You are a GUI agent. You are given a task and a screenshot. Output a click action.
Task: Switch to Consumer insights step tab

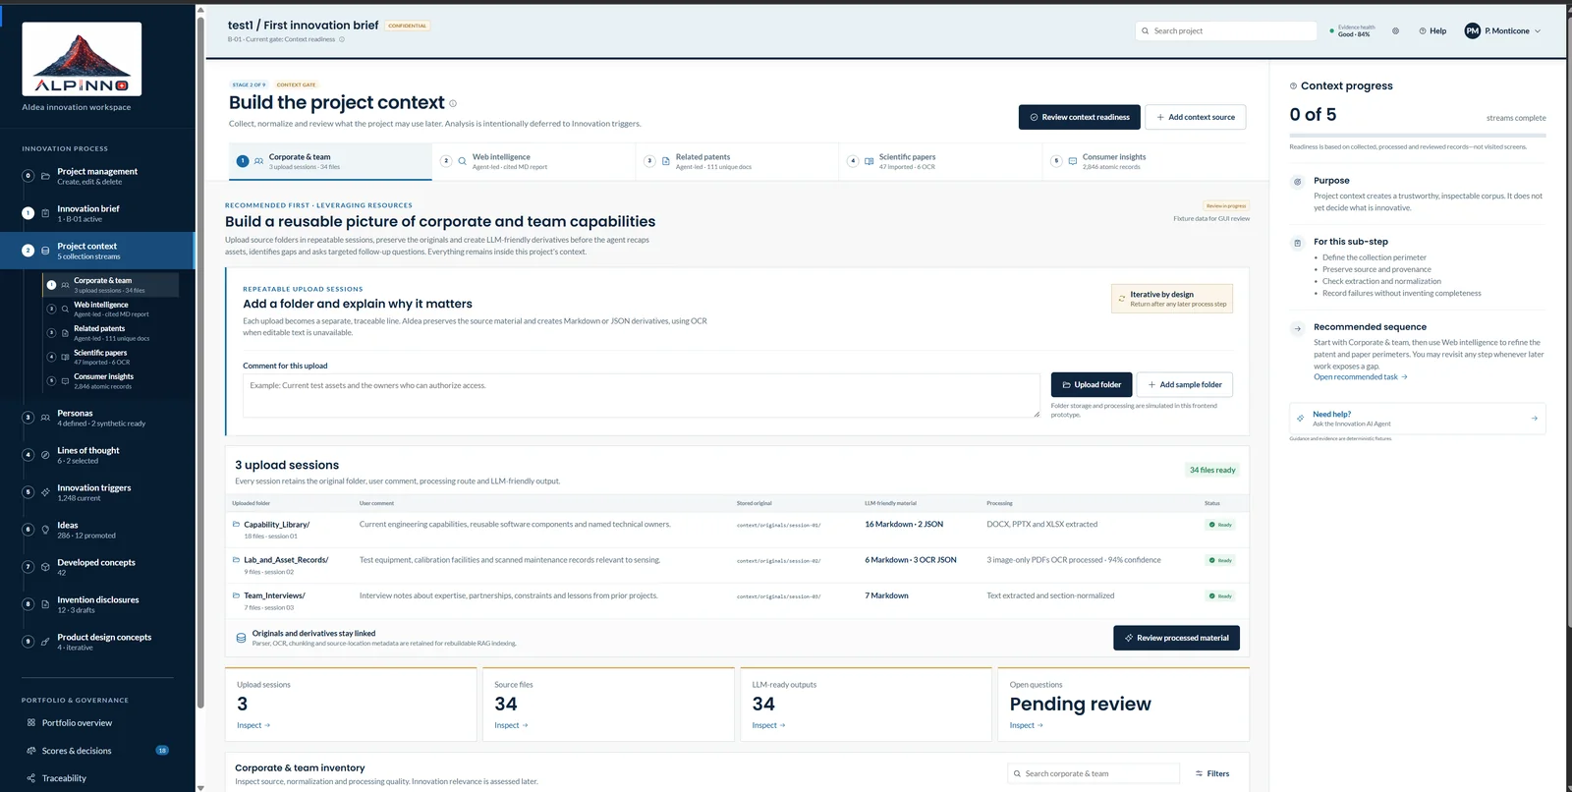(x=1145, y=161)
